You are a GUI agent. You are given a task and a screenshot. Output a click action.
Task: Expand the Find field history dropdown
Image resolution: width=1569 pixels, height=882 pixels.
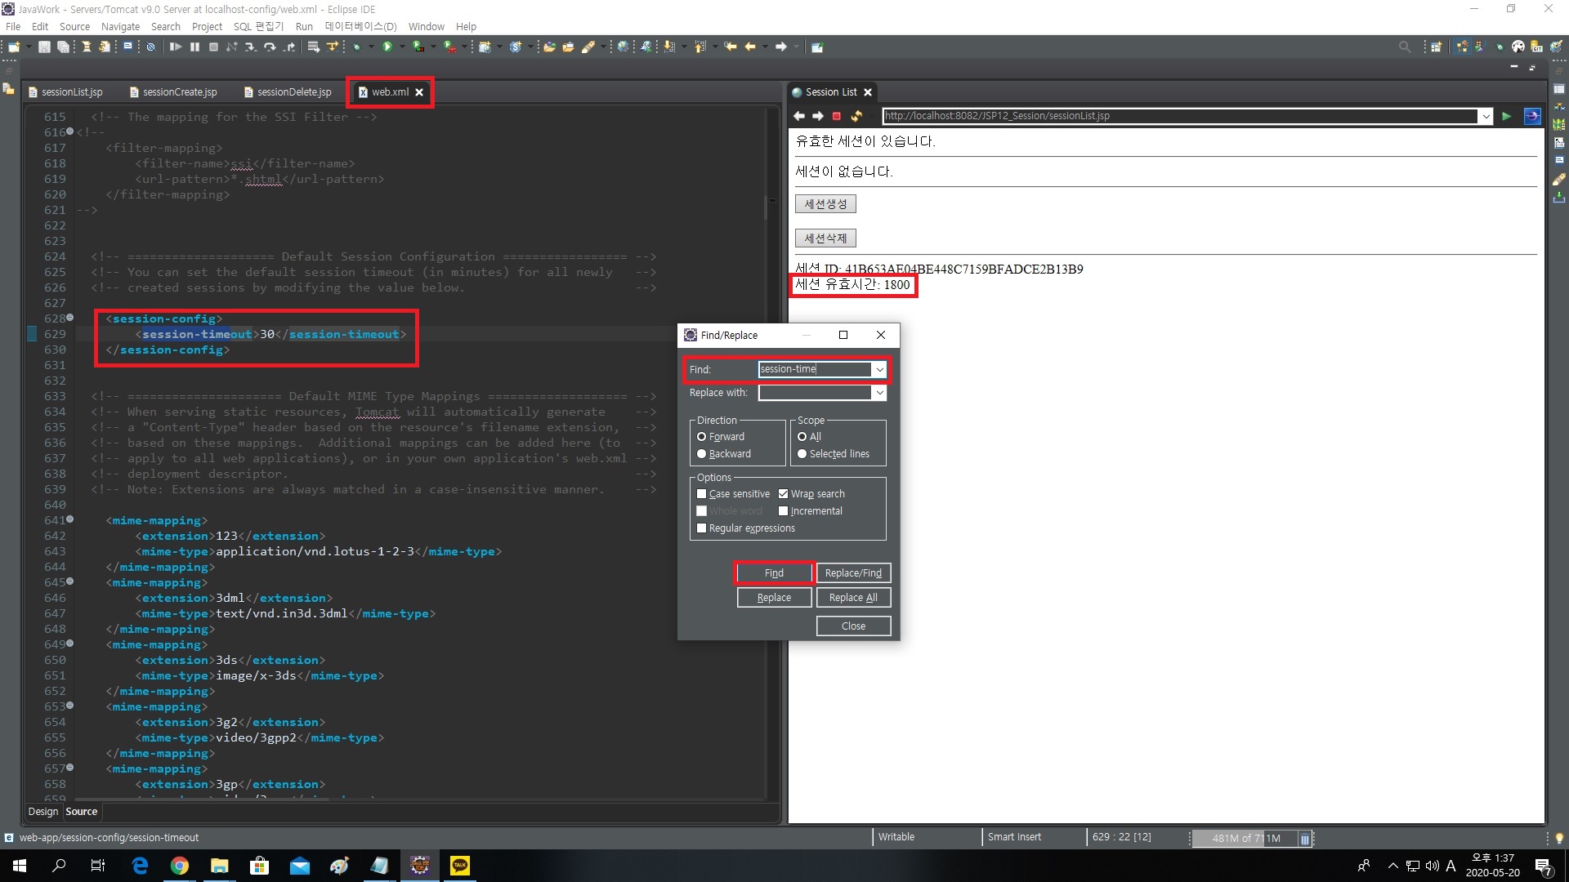click(x=879, y=370)
